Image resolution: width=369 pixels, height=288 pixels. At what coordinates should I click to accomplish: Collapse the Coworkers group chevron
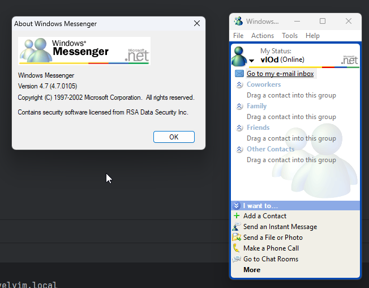(239, 84)
